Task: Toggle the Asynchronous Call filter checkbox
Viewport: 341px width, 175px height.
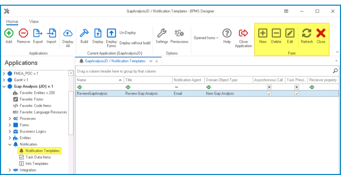Action: pos(269,87)
